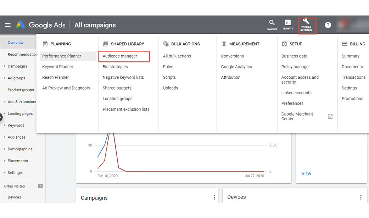369x218 pixels.
Task: Open Audience manager
Action: tap(120, 56)
